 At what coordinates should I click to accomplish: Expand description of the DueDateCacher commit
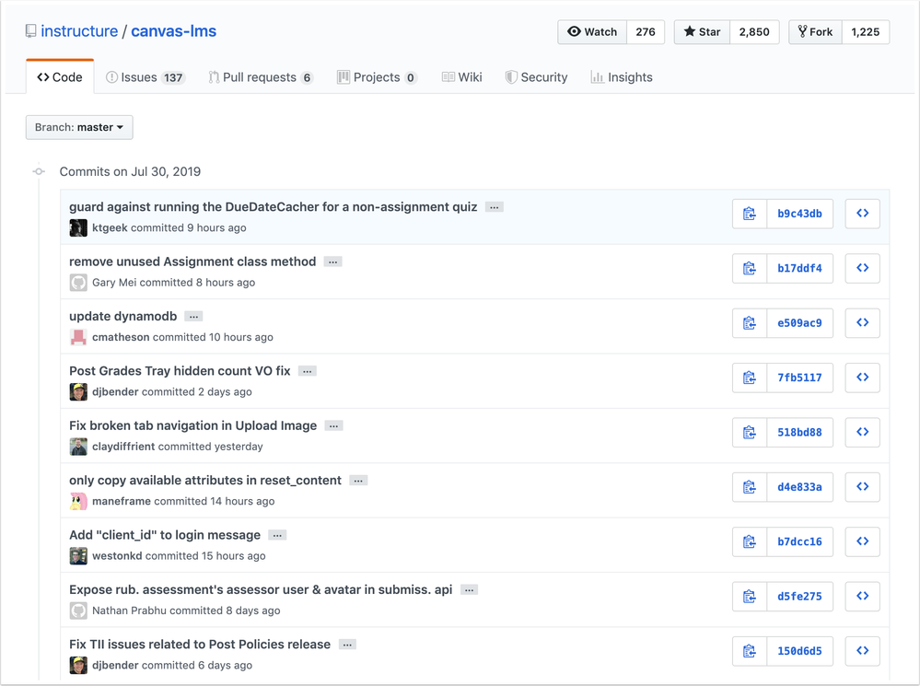(x=494, y=206)
